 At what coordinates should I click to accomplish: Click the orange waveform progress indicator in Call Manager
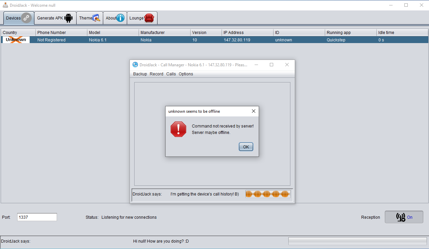[268, 194]
